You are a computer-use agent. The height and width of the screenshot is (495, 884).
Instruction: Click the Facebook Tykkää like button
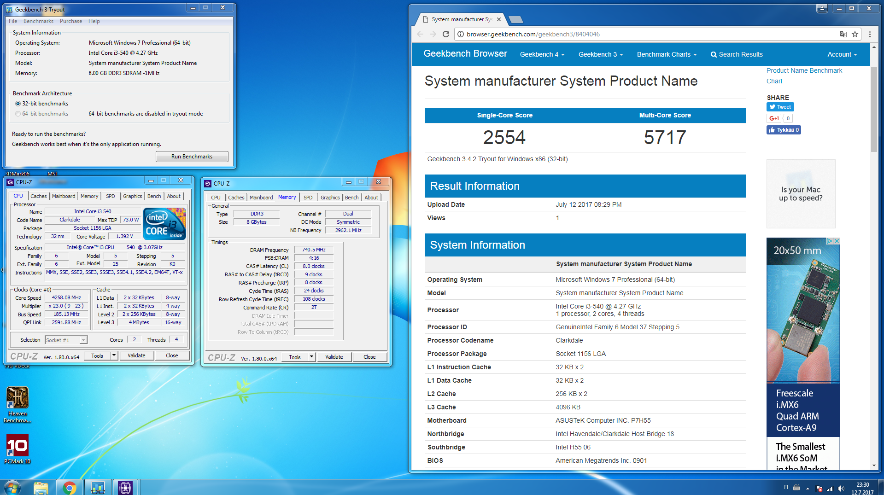pos(784,130)
